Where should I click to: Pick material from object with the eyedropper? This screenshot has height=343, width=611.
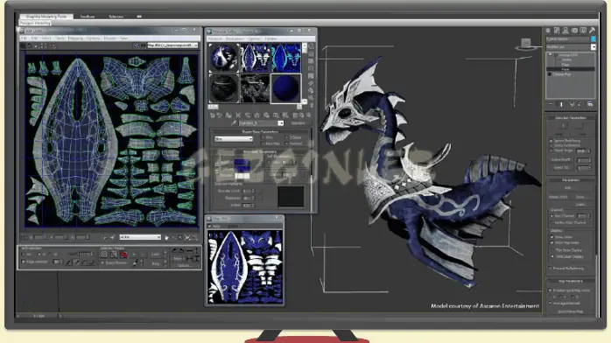click(x=234, y=123)
